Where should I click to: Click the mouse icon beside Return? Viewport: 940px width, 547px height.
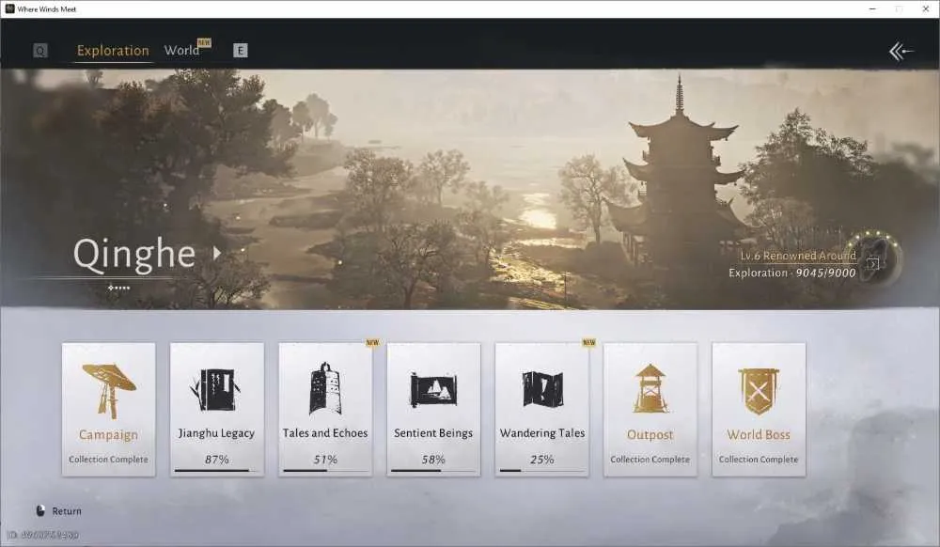(x=40, y=511)
